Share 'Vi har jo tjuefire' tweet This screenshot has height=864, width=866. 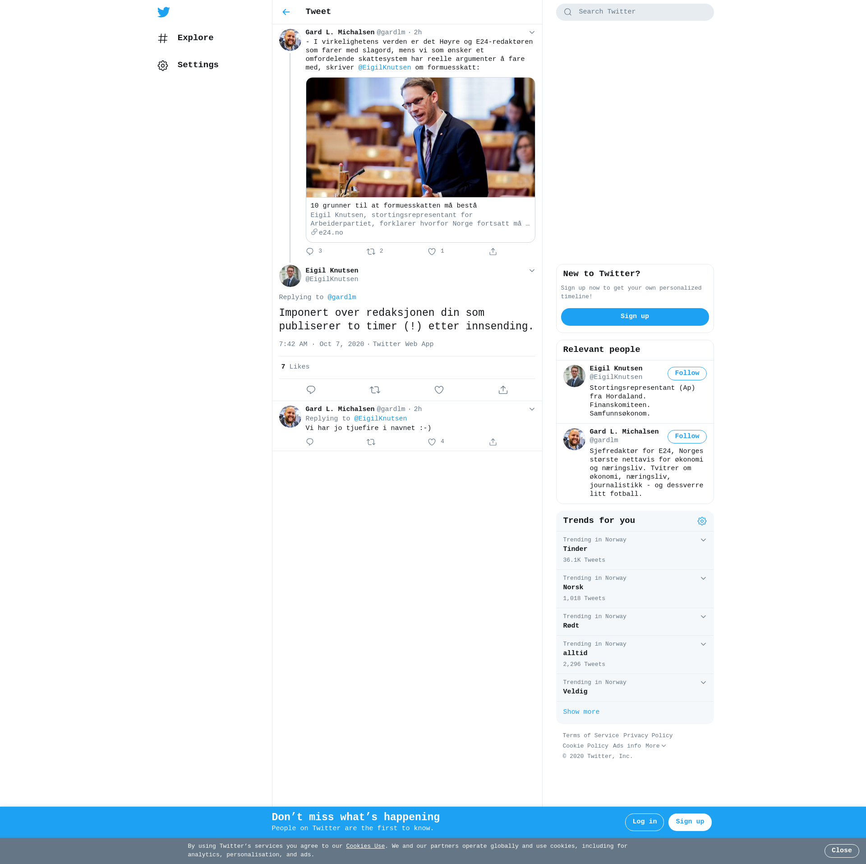point(493,442)
